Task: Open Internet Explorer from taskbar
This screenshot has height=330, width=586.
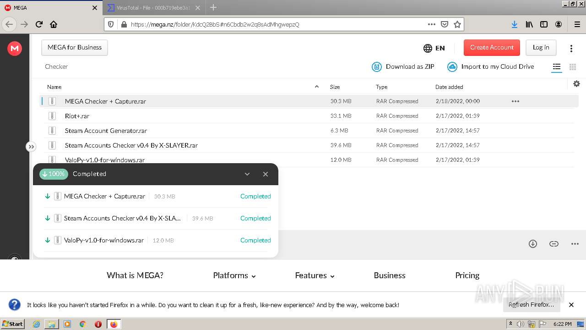Action: tap(36, 324)
